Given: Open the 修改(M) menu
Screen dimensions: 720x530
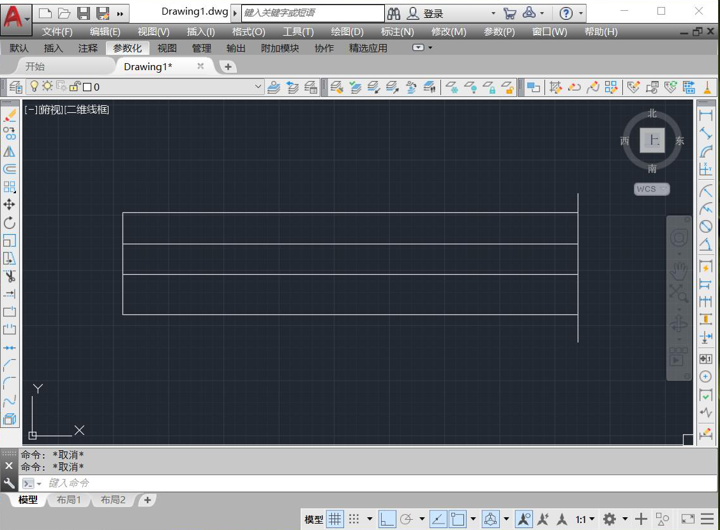Looking at the screenshot, I should click(449, 32).
